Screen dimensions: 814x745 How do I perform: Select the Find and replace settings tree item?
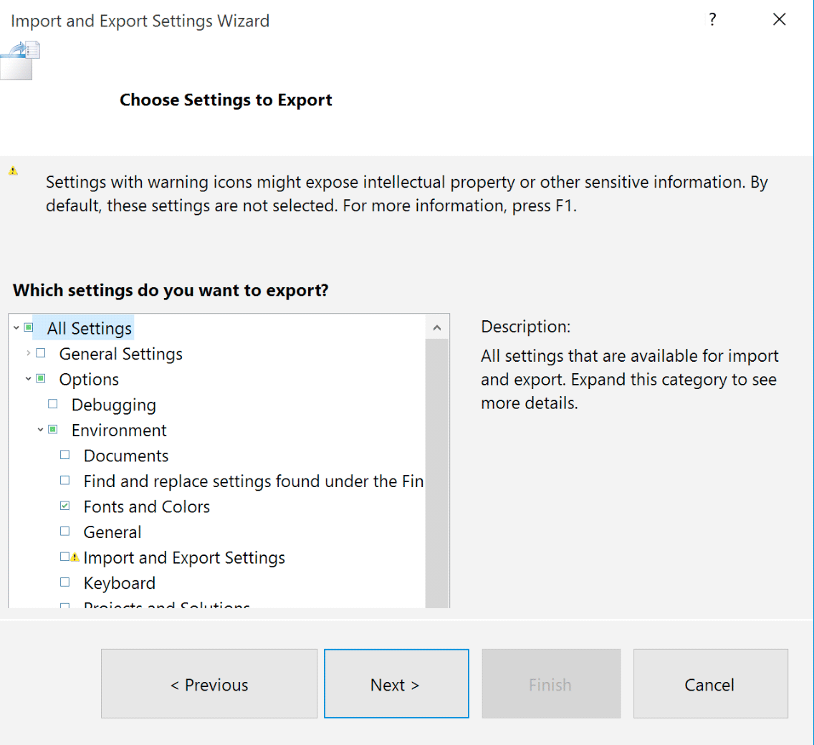253,481
